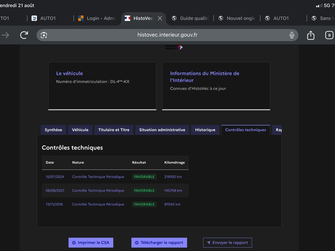335x251 pixels.
Task: Select the Contrôles techniques tab
Action: [246, 130]
